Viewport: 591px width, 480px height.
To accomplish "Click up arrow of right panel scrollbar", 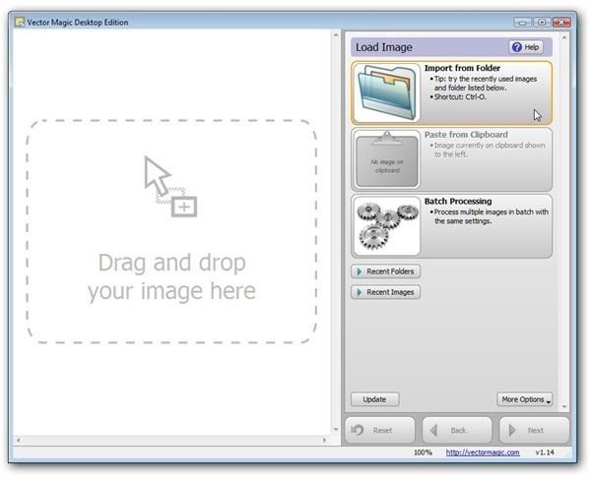I will click(564, 37).
